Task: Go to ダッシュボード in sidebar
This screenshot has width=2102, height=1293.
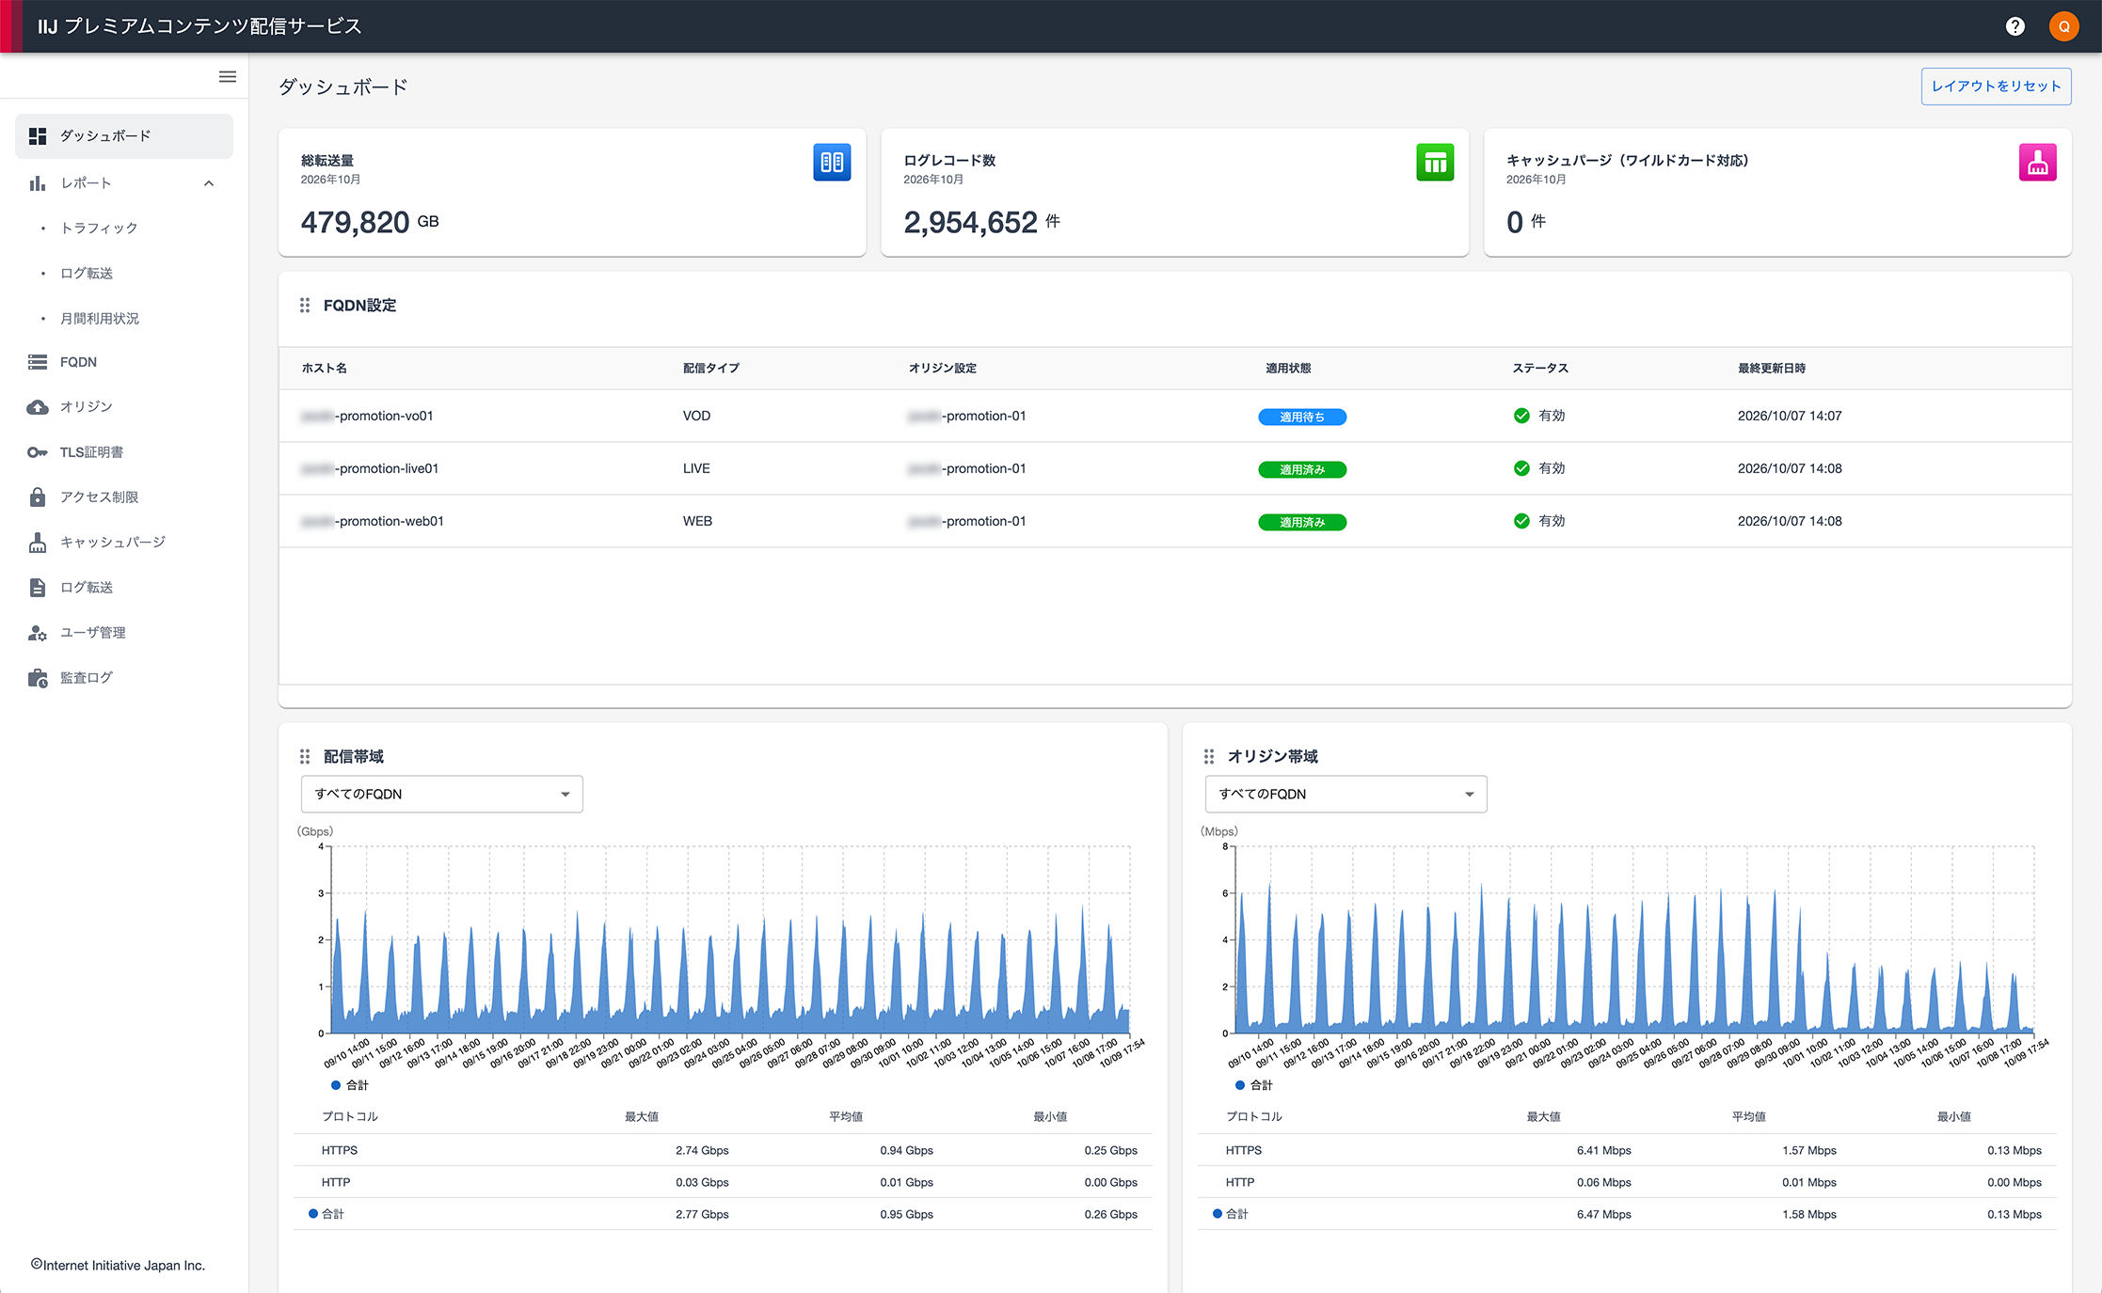Action: pos(124,136)
